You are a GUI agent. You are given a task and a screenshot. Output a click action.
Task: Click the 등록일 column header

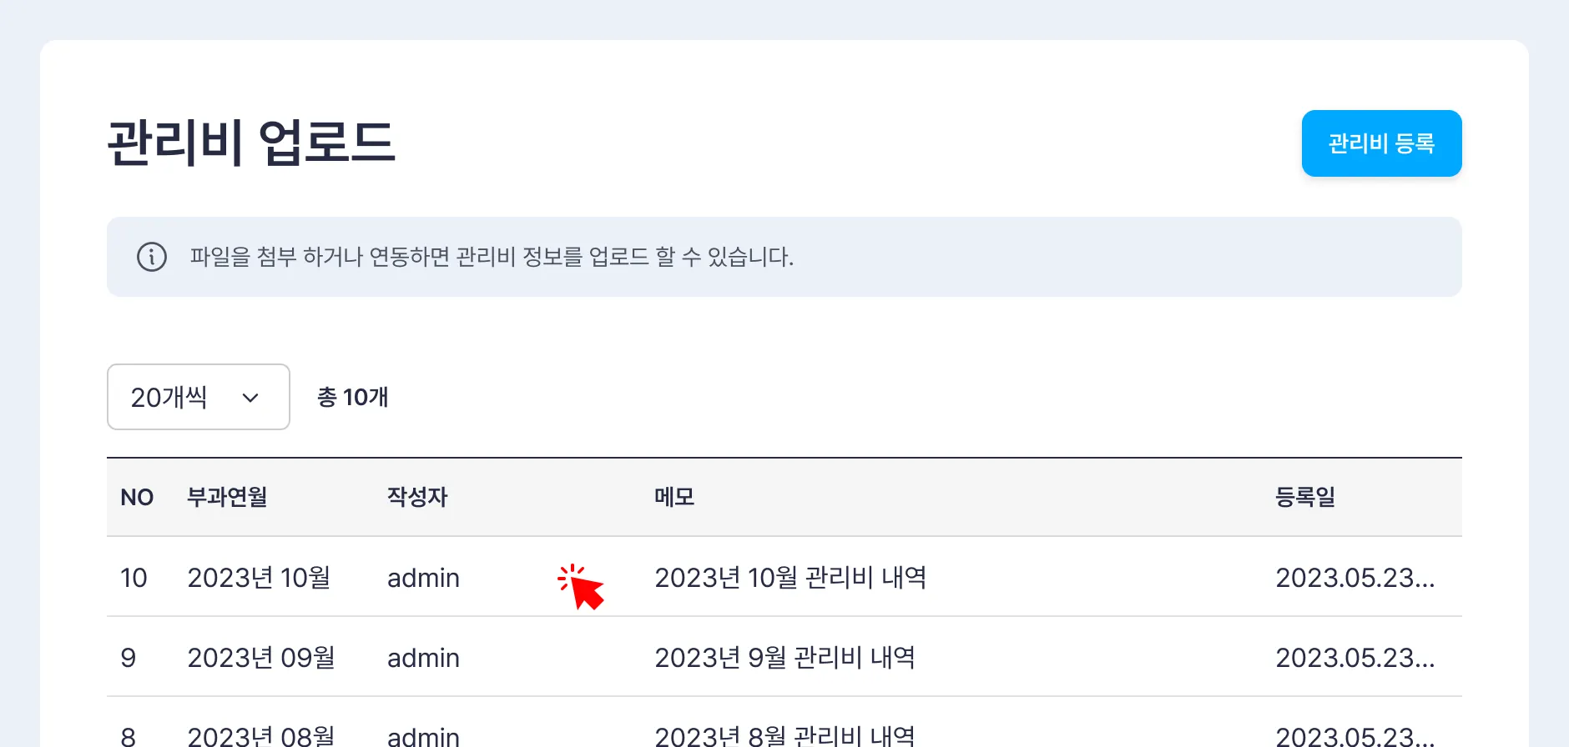1305,497
